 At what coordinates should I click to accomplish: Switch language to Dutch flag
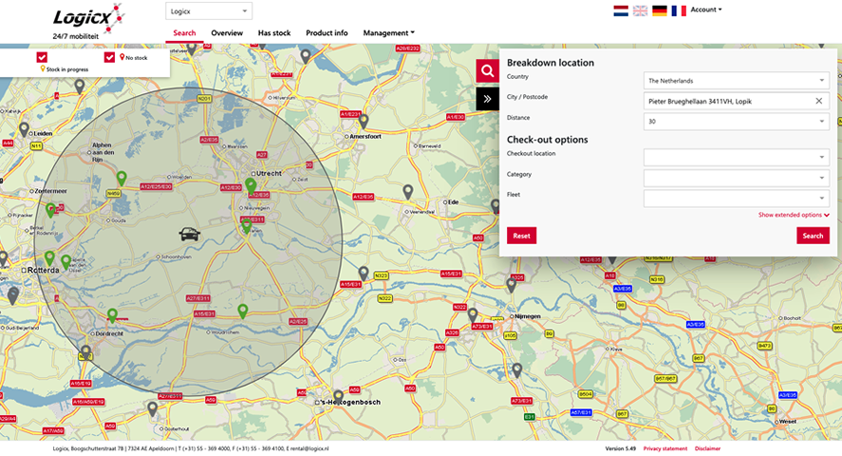(621, 10)
